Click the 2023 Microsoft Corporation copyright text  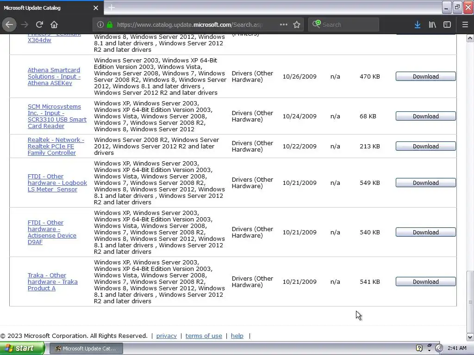[74, 336]
